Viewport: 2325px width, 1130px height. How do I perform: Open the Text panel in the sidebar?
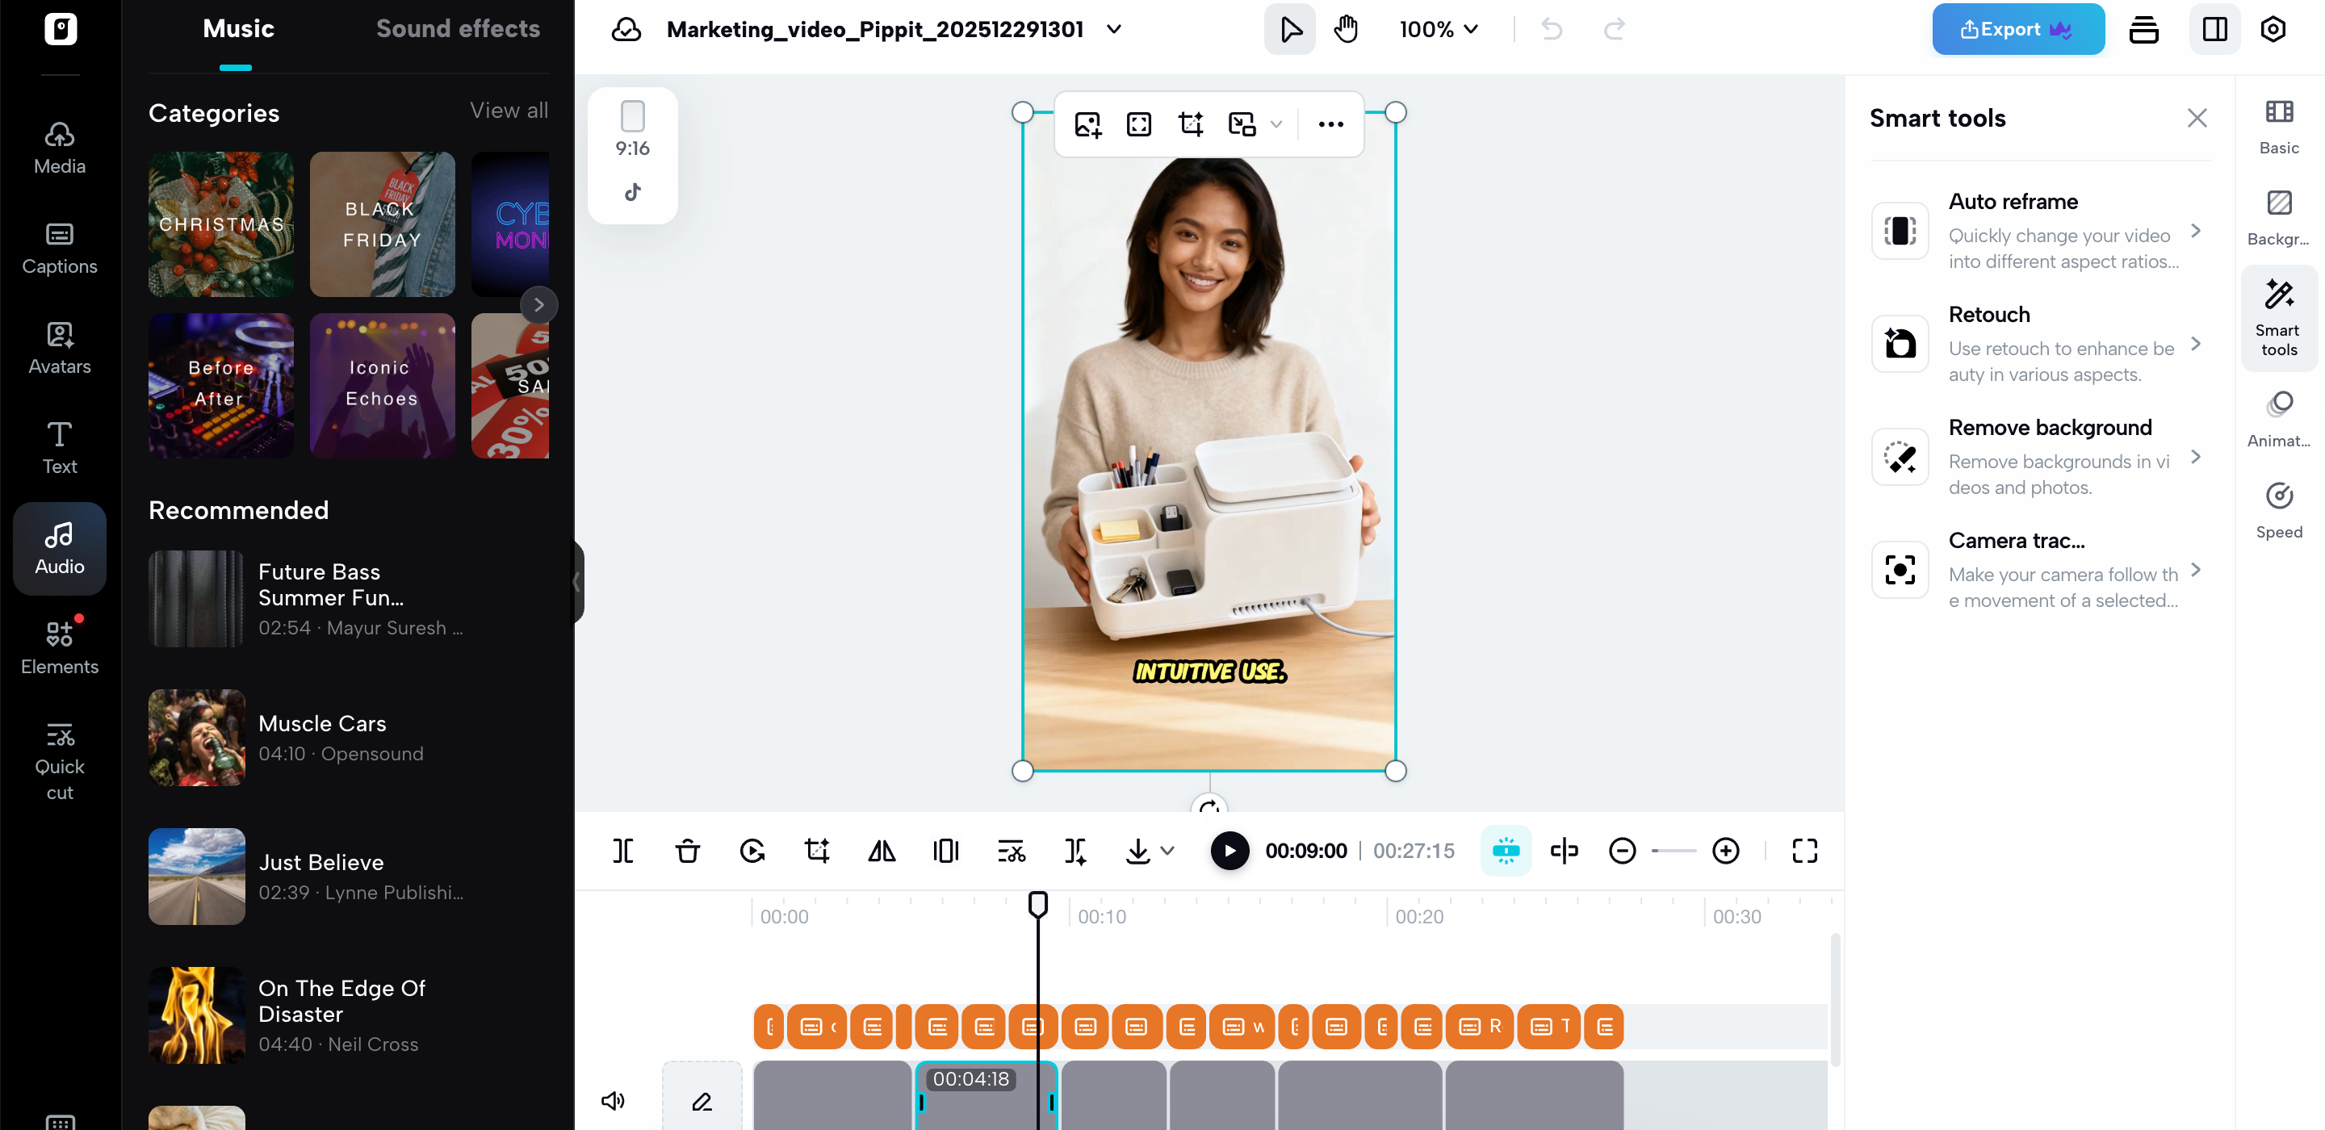point(59,448)
